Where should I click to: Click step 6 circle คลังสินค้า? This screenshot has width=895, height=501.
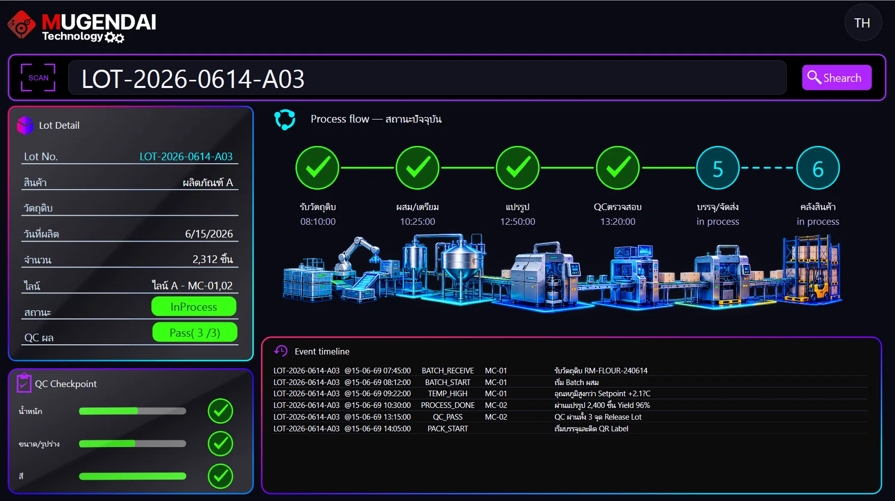(818, 168)
